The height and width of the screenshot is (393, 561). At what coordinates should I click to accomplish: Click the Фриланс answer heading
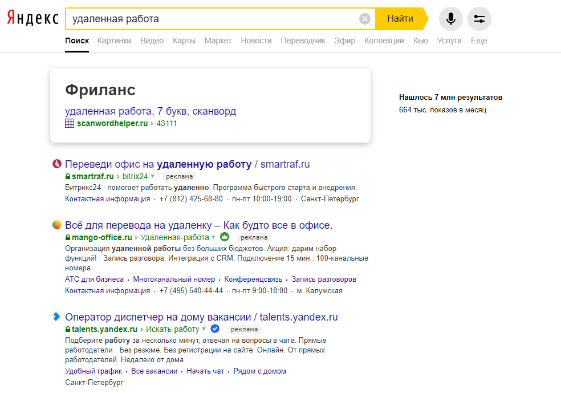point(100,90)
